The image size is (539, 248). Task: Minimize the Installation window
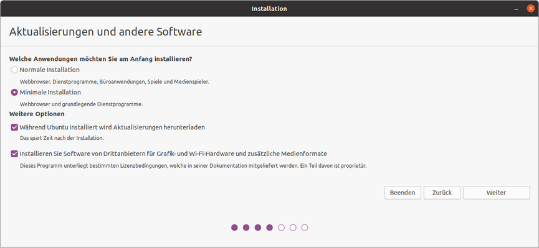pyautogui.click(x=517, y=9)
